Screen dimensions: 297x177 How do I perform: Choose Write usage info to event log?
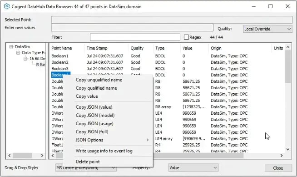click(x=104, y=151)
